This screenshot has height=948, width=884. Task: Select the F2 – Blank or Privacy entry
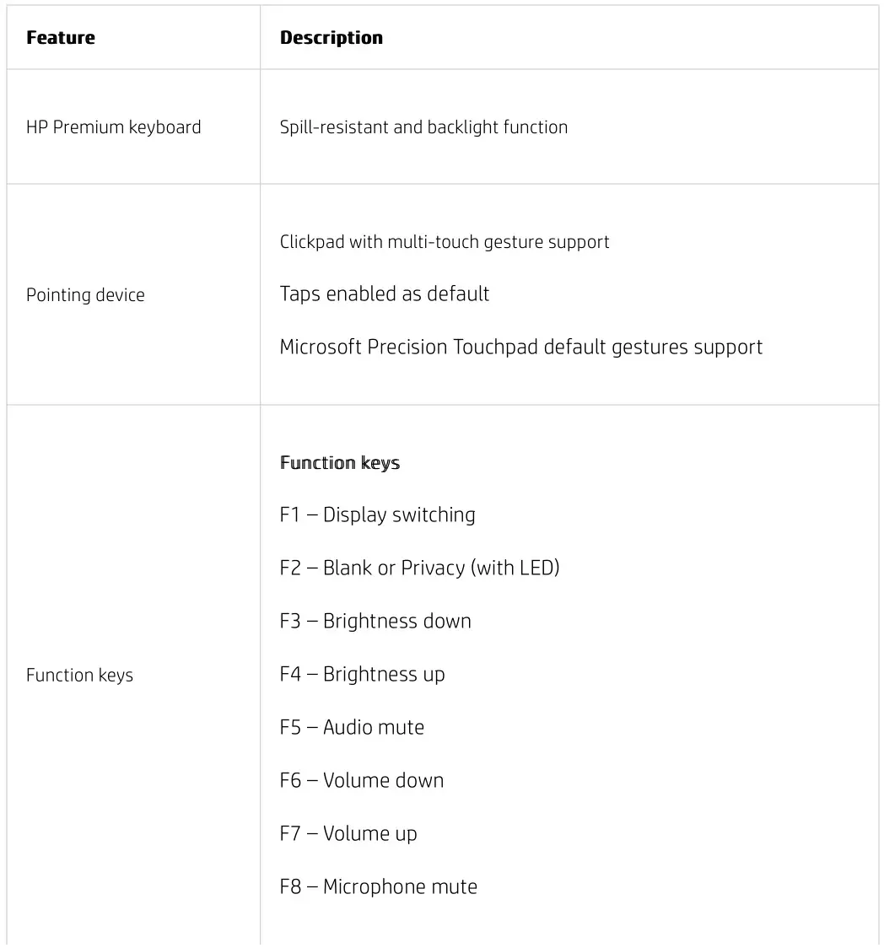(x=419, y=568)
